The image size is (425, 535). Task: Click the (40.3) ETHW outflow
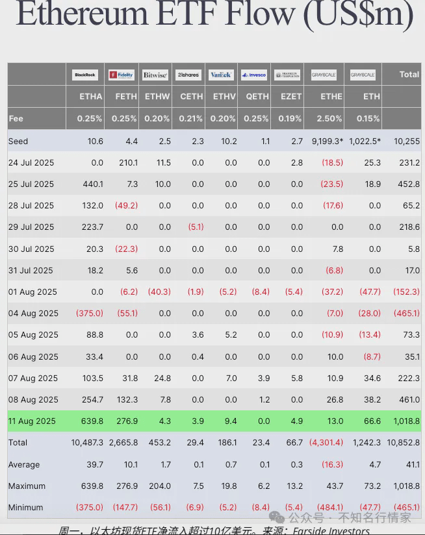(159, 292)
